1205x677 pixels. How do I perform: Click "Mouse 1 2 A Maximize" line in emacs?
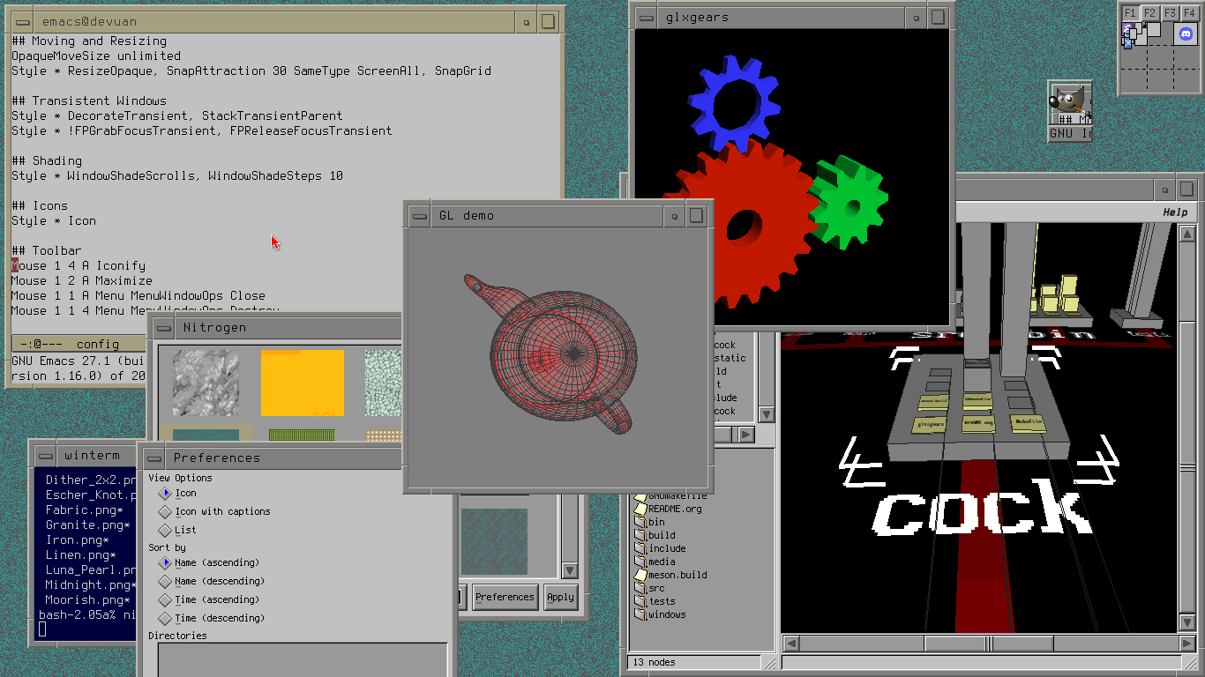tap(82, 280)
